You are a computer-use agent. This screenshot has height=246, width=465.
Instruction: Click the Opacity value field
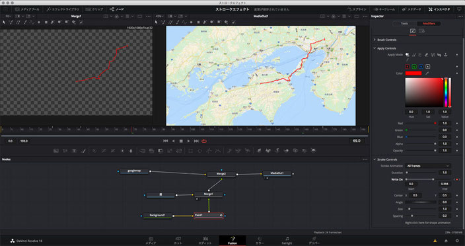(445, 151)
